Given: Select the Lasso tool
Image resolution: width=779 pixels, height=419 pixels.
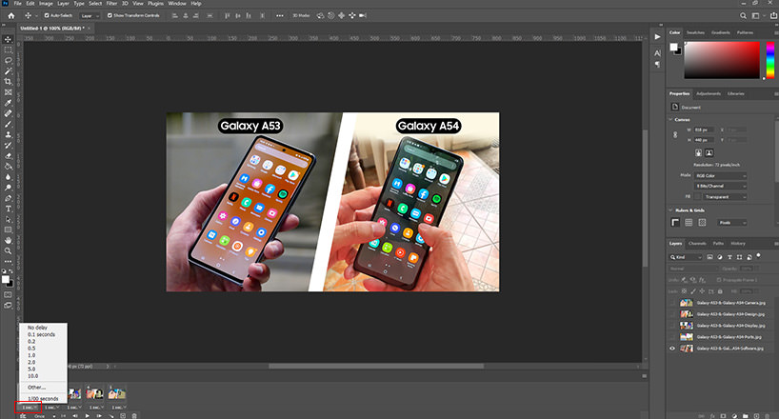Looking at the screenshot, I should pyautogui.click(x=8, y=60).
